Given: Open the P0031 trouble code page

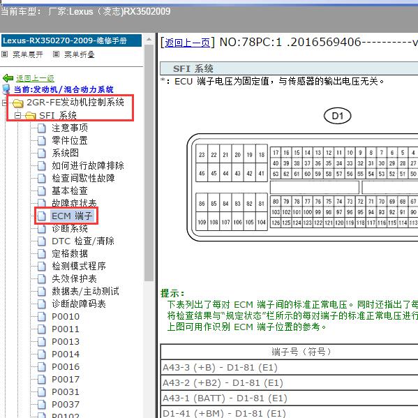Looking at the screenshot, I should (66, 392).
